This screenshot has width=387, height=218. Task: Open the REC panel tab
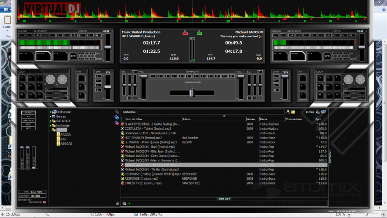pos(28,125)
